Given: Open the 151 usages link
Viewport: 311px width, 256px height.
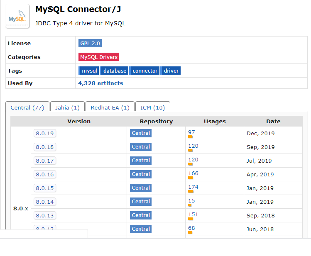Looking at the screenshot, I should point(193,214).
